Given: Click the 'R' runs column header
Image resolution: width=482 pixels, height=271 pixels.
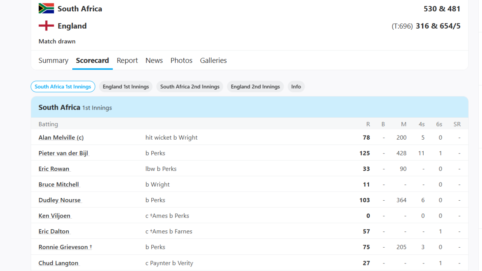Looking at the screenshot, I should tap(368, 124).
